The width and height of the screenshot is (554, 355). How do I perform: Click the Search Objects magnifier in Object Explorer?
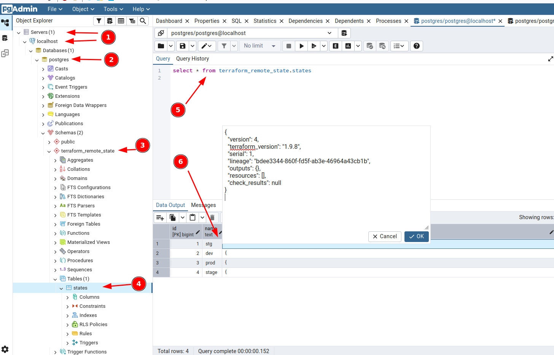tap(143, 21)
